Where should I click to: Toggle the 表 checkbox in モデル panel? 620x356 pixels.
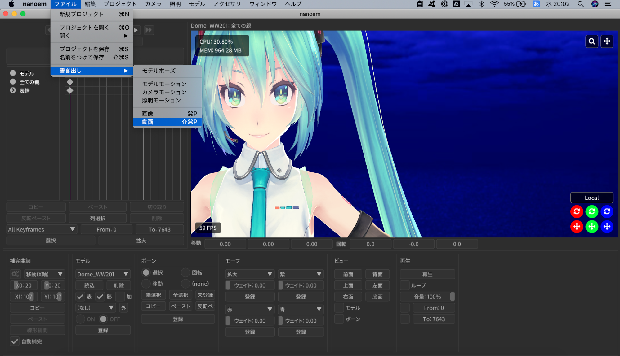80,297
